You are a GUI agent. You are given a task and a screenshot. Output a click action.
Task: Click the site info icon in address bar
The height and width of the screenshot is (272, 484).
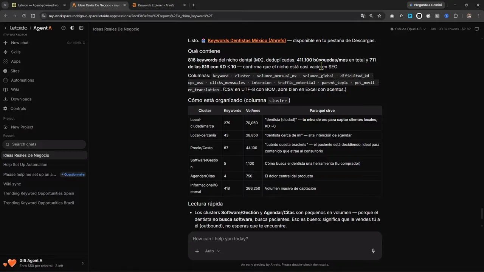point(44,16)
